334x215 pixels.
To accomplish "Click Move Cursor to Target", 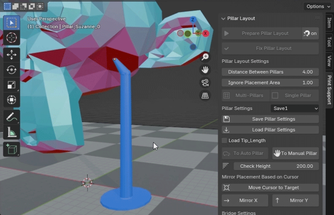I will click(270, 188).
